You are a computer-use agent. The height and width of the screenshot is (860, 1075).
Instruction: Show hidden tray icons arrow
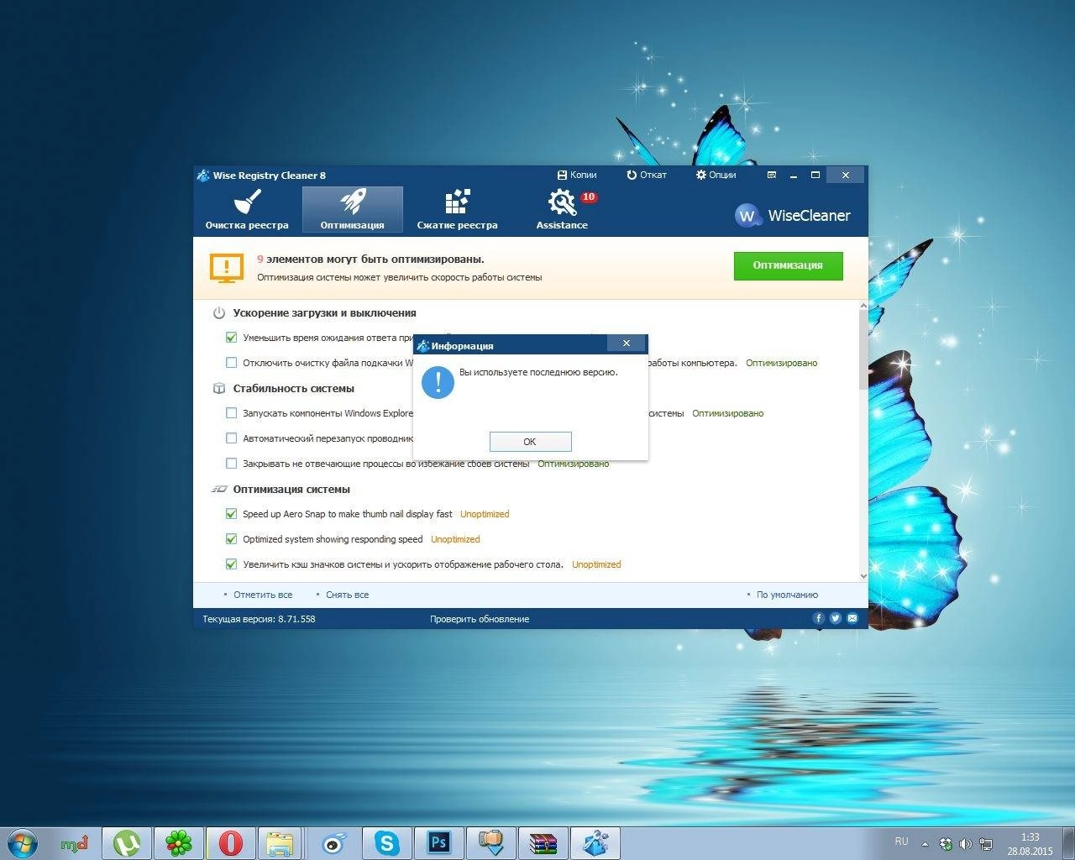[x=925, y=844]
